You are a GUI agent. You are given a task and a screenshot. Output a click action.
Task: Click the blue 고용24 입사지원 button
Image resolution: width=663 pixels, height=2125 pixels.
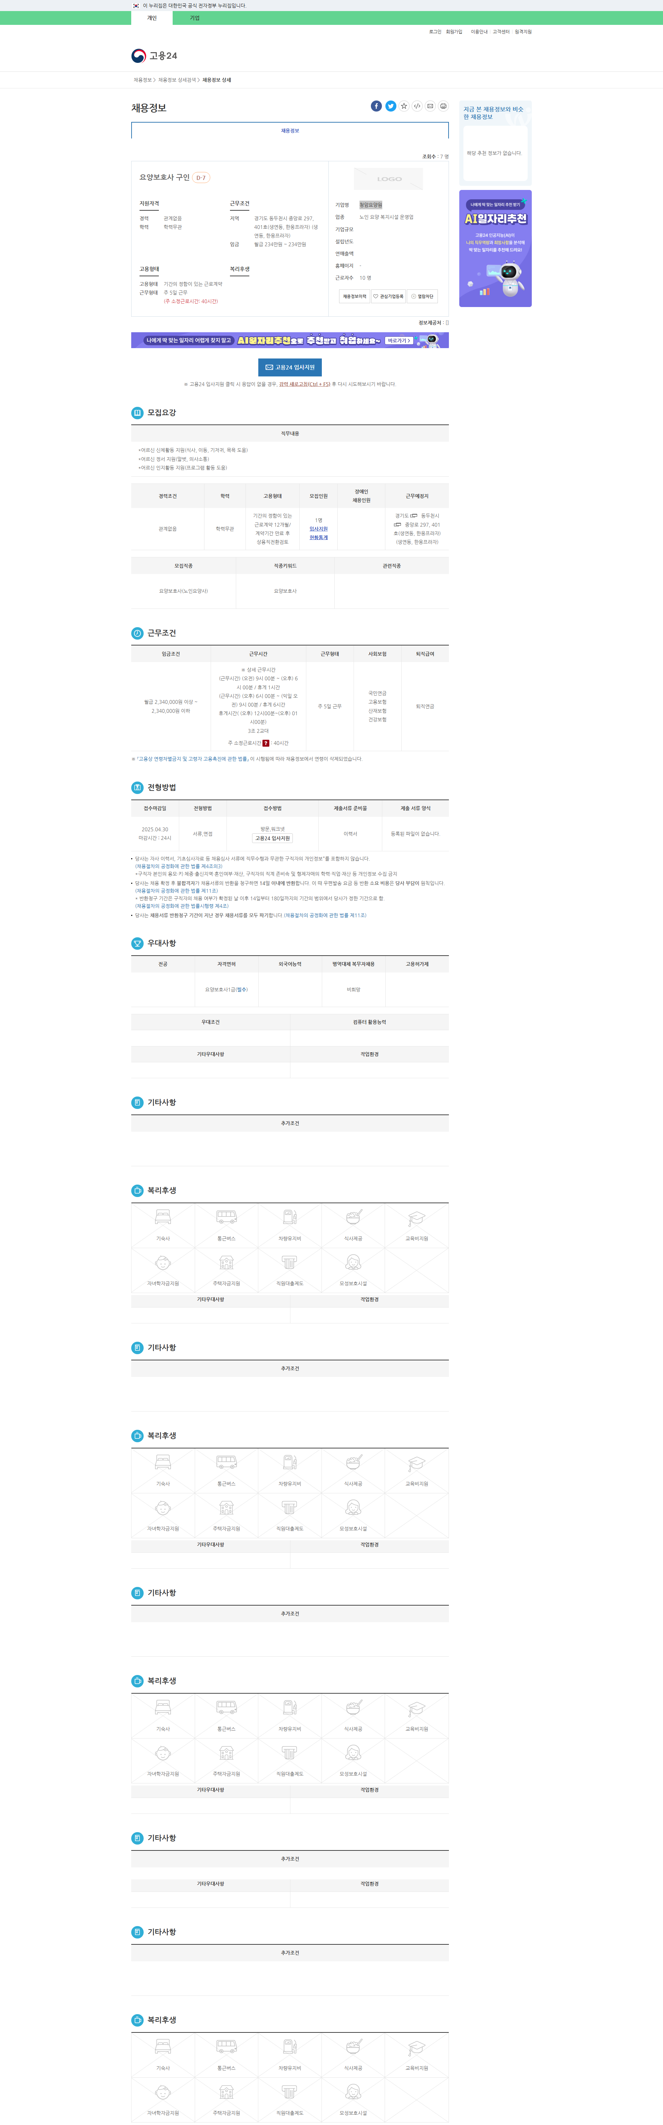coord(290,367)
